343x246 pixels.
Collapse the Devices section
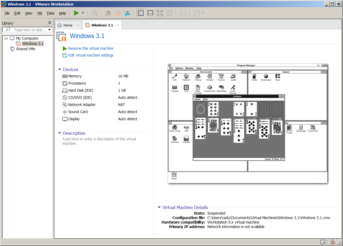coord(60,69)
